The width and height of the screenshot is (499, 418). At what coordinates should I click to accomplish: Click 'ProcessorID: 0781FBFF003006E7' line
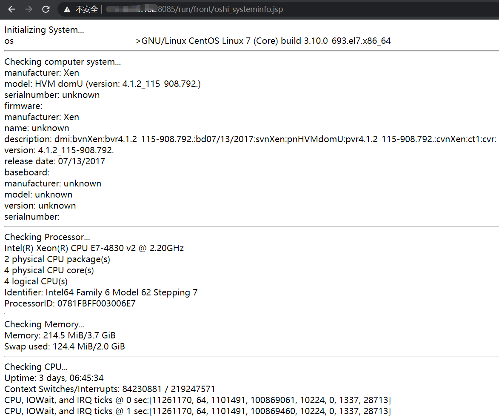70,304
